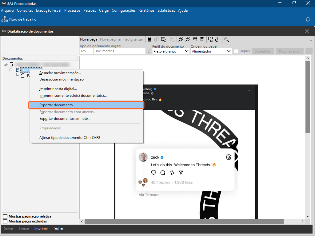Image resolution: width=315 pixels, height=236 pixels.
Task: Choose Desassociar movimentação from context menu
Action: 86,79
